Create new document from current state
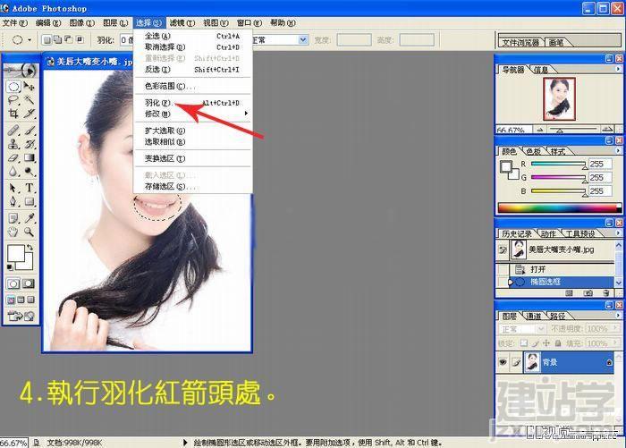 pos(570,293)
